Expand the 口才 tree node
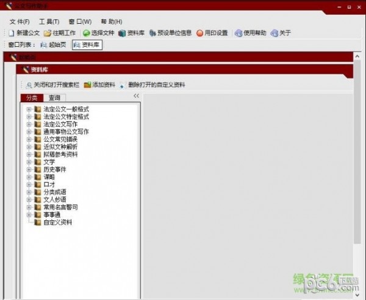The height and width of the screenshot is (300, 366). pos(29,184)
